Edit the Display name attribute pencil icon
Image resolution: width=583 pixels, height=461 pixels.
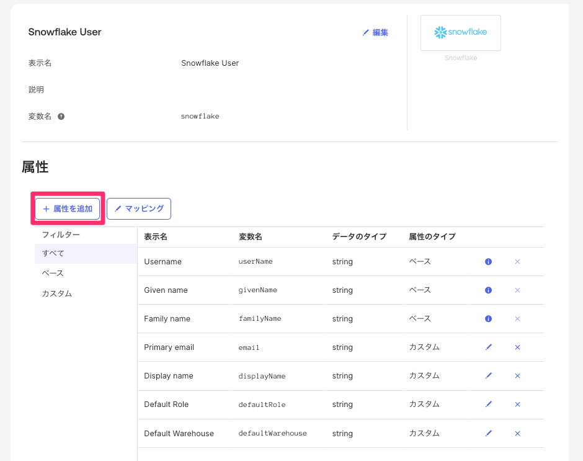coord(488,376)
